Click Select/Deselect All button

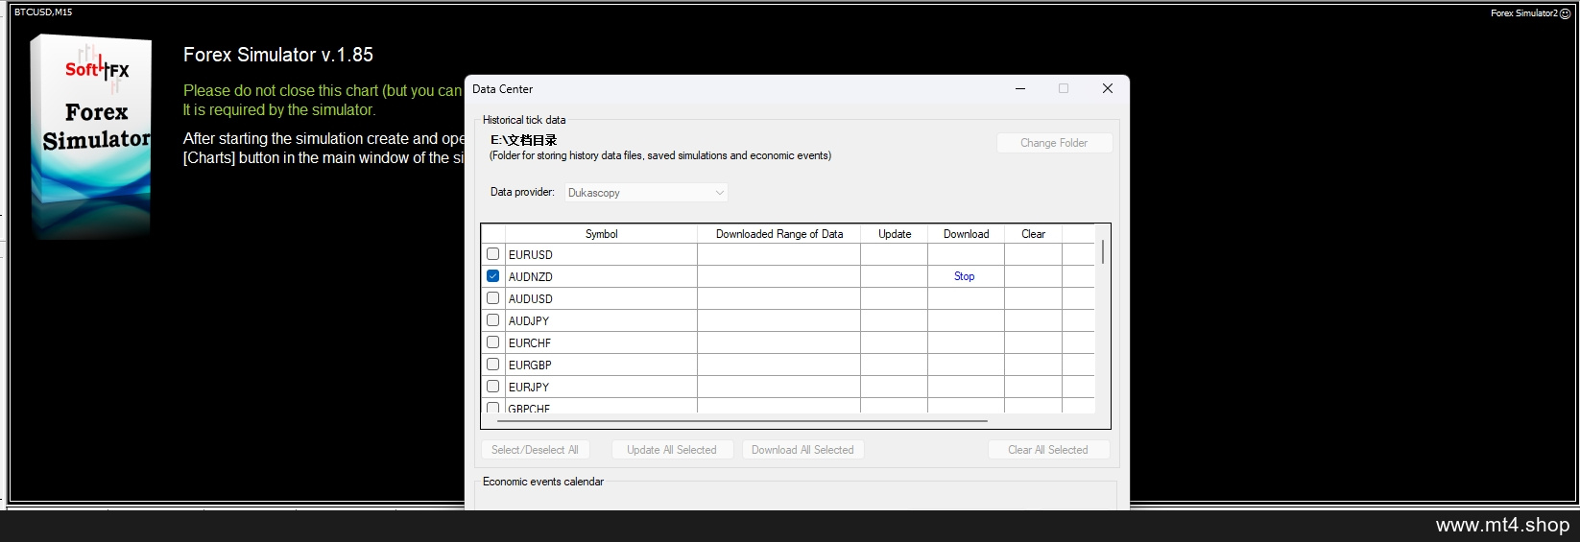pos(535,450)
